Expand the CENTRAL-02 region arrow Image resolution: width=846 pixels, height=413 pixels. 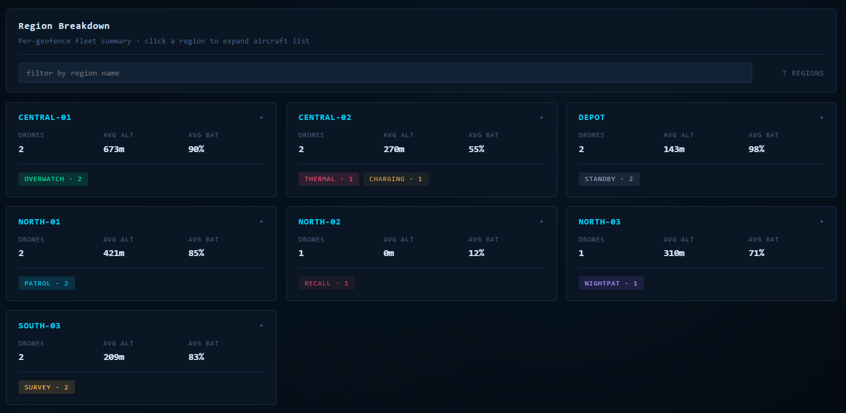pyautogui.click(x=542, y=117)
